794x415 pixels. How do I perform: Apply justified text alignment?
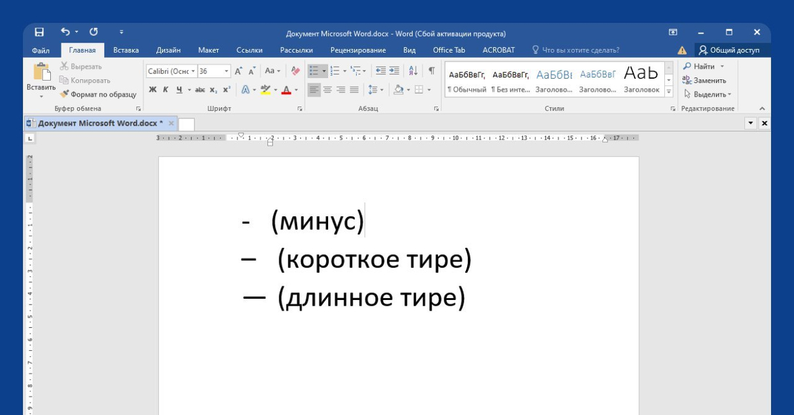(354, 90)
